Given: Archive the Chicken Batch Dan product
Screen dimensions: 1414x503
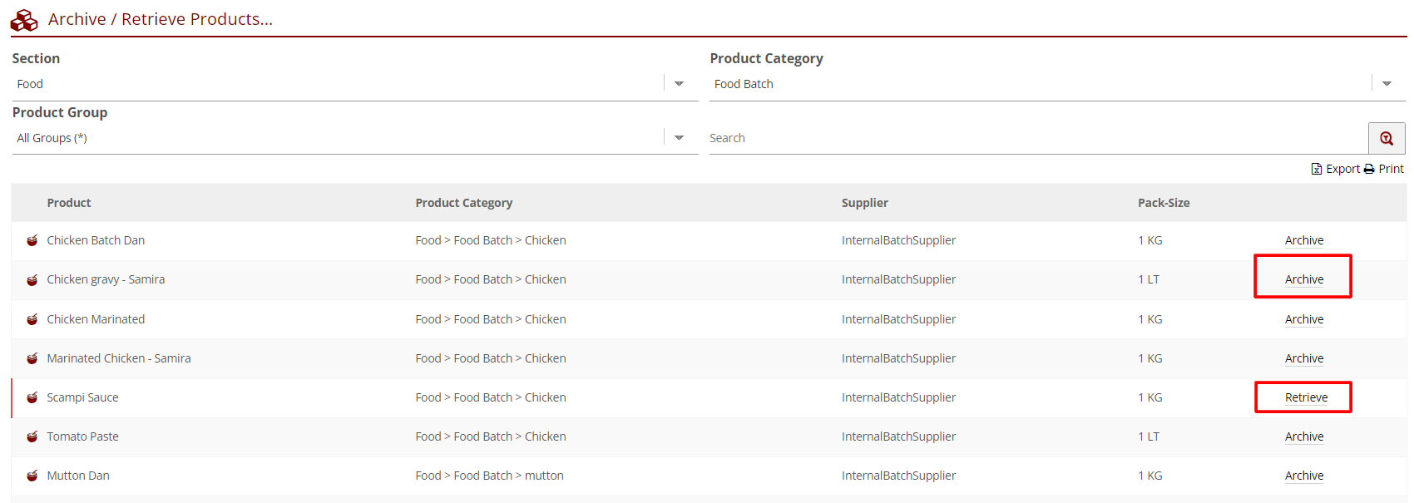Looking at the screenshot, I should coord(1303,240).
